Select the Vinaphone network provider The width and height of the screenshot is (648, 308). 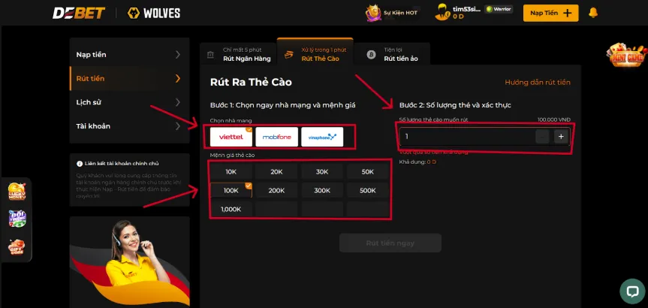(322, 137)
